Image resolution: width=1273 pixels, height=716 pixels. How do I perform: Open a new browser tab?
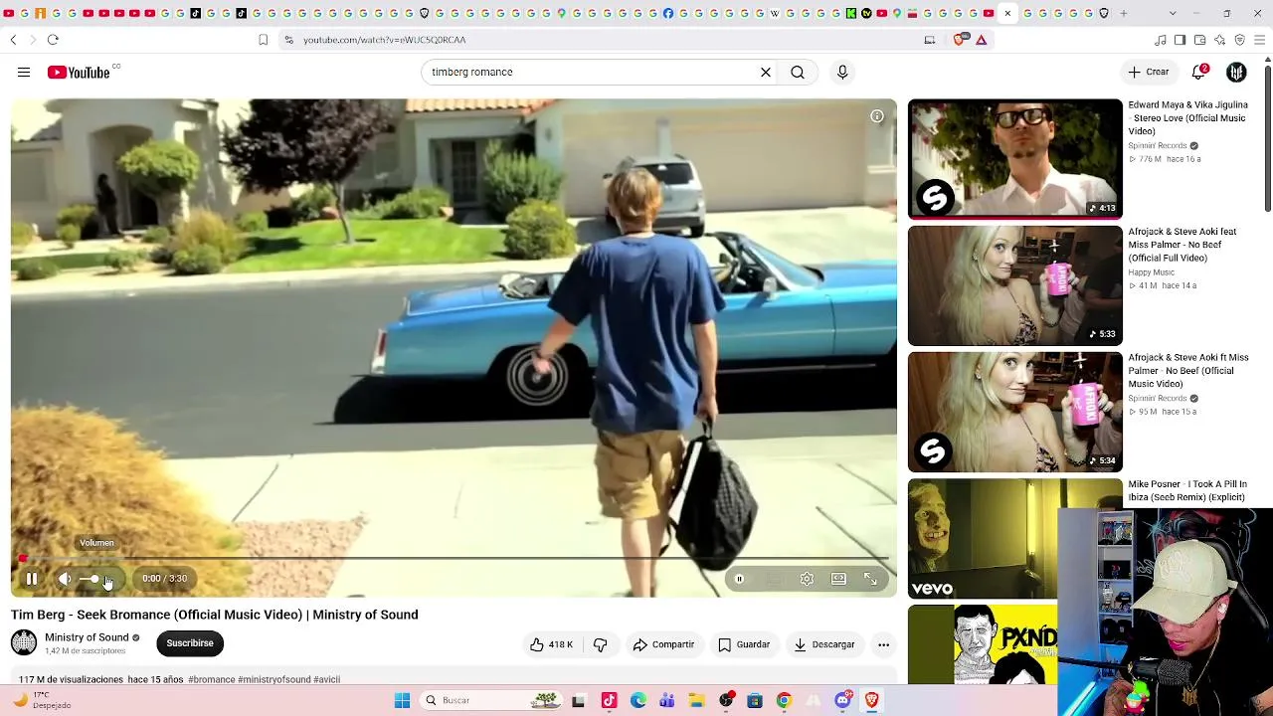click(x=1124, y=13)
